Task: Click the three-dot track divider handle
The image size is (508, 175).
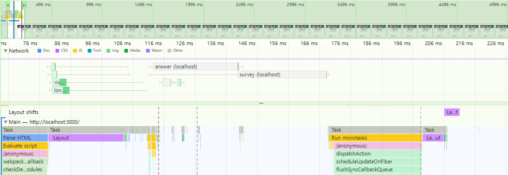Action: click(x=261, y=103)
